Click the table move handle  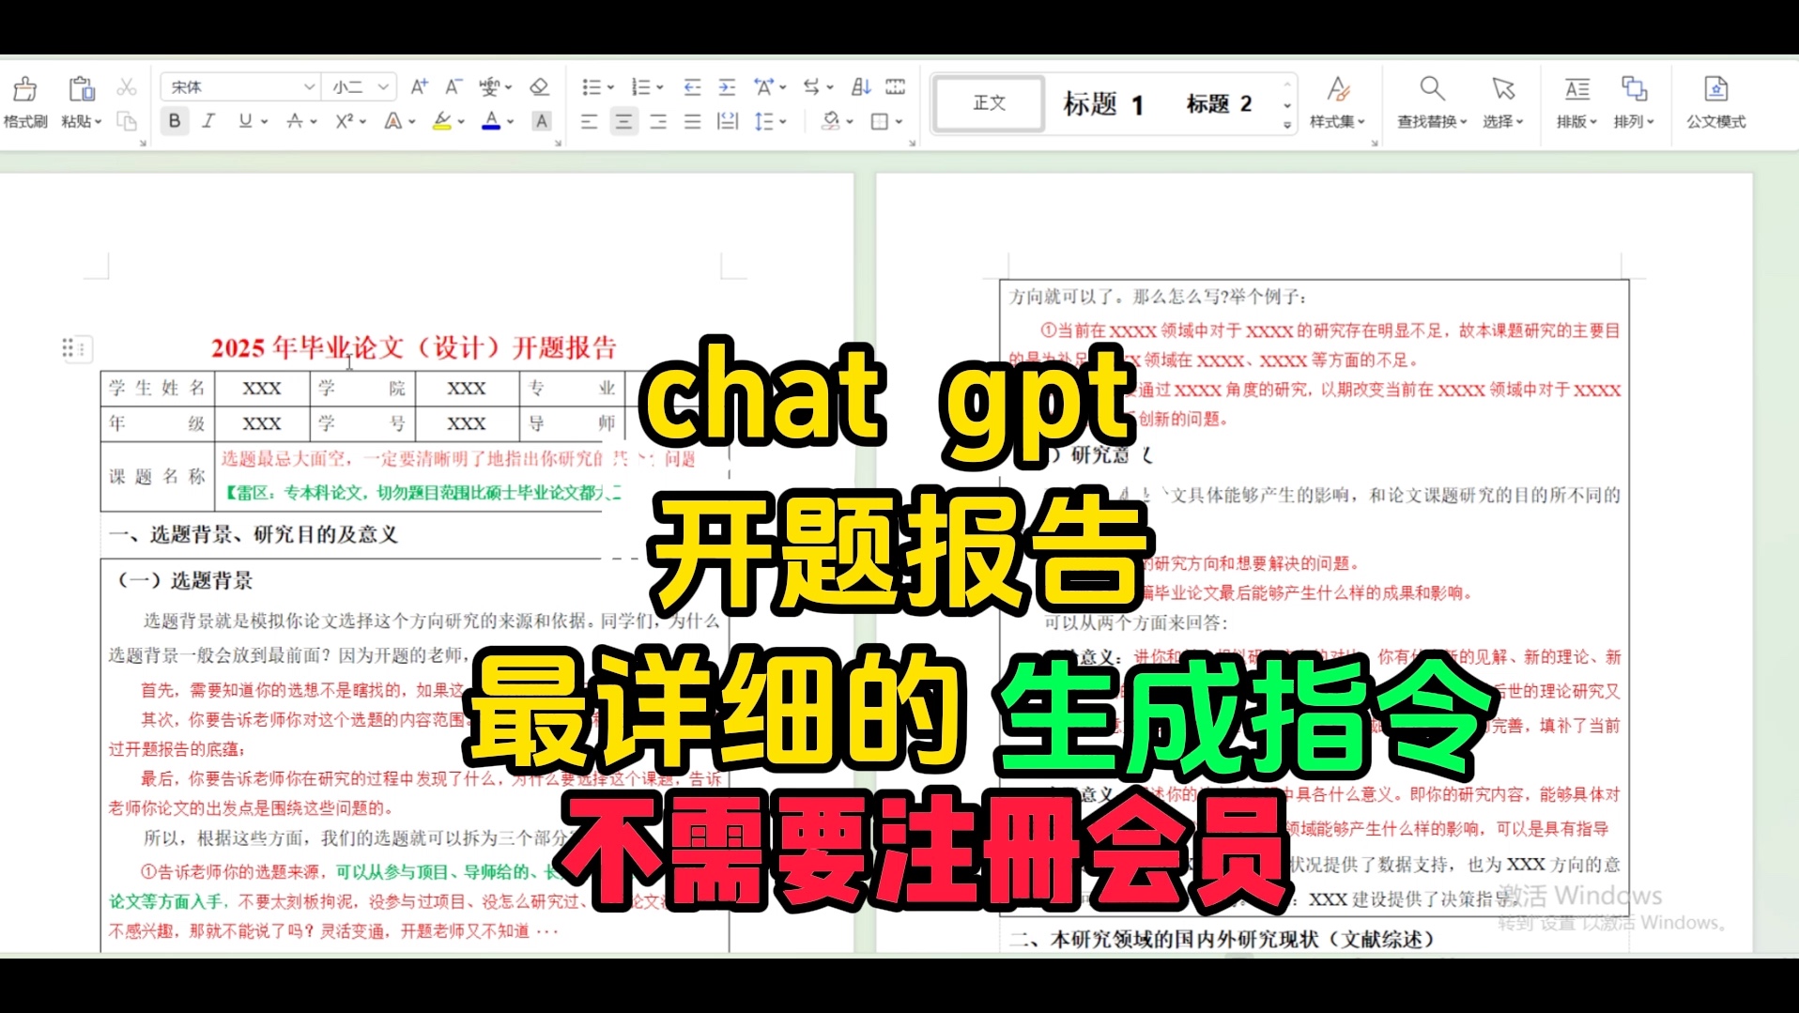[77, 349]
